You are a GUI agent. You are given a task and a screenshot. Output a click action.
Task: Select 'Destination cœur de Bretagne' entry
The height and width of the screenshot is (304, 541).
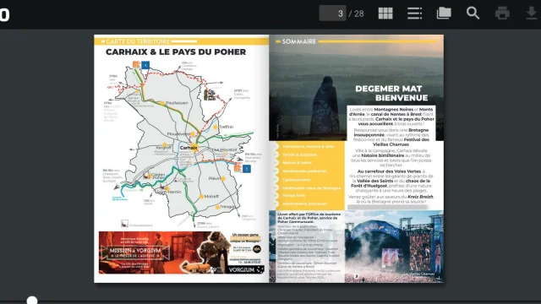tap(312, 188)
